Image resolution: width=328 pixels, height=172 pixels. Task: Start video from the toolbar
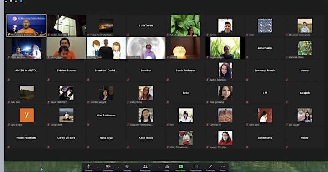pos(108,167)
